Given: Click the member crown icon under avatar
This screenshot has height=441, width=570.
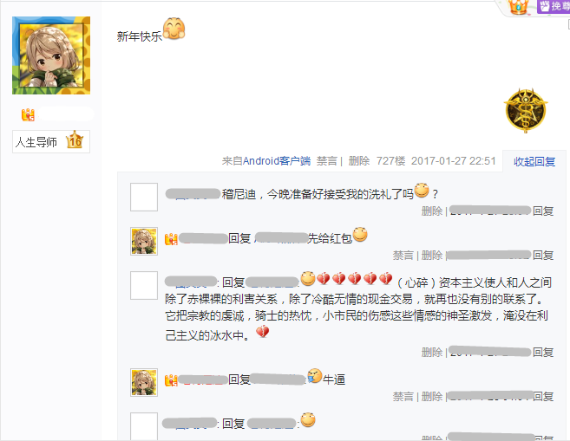Looking at the screenshot, I should tap(28, 114).
